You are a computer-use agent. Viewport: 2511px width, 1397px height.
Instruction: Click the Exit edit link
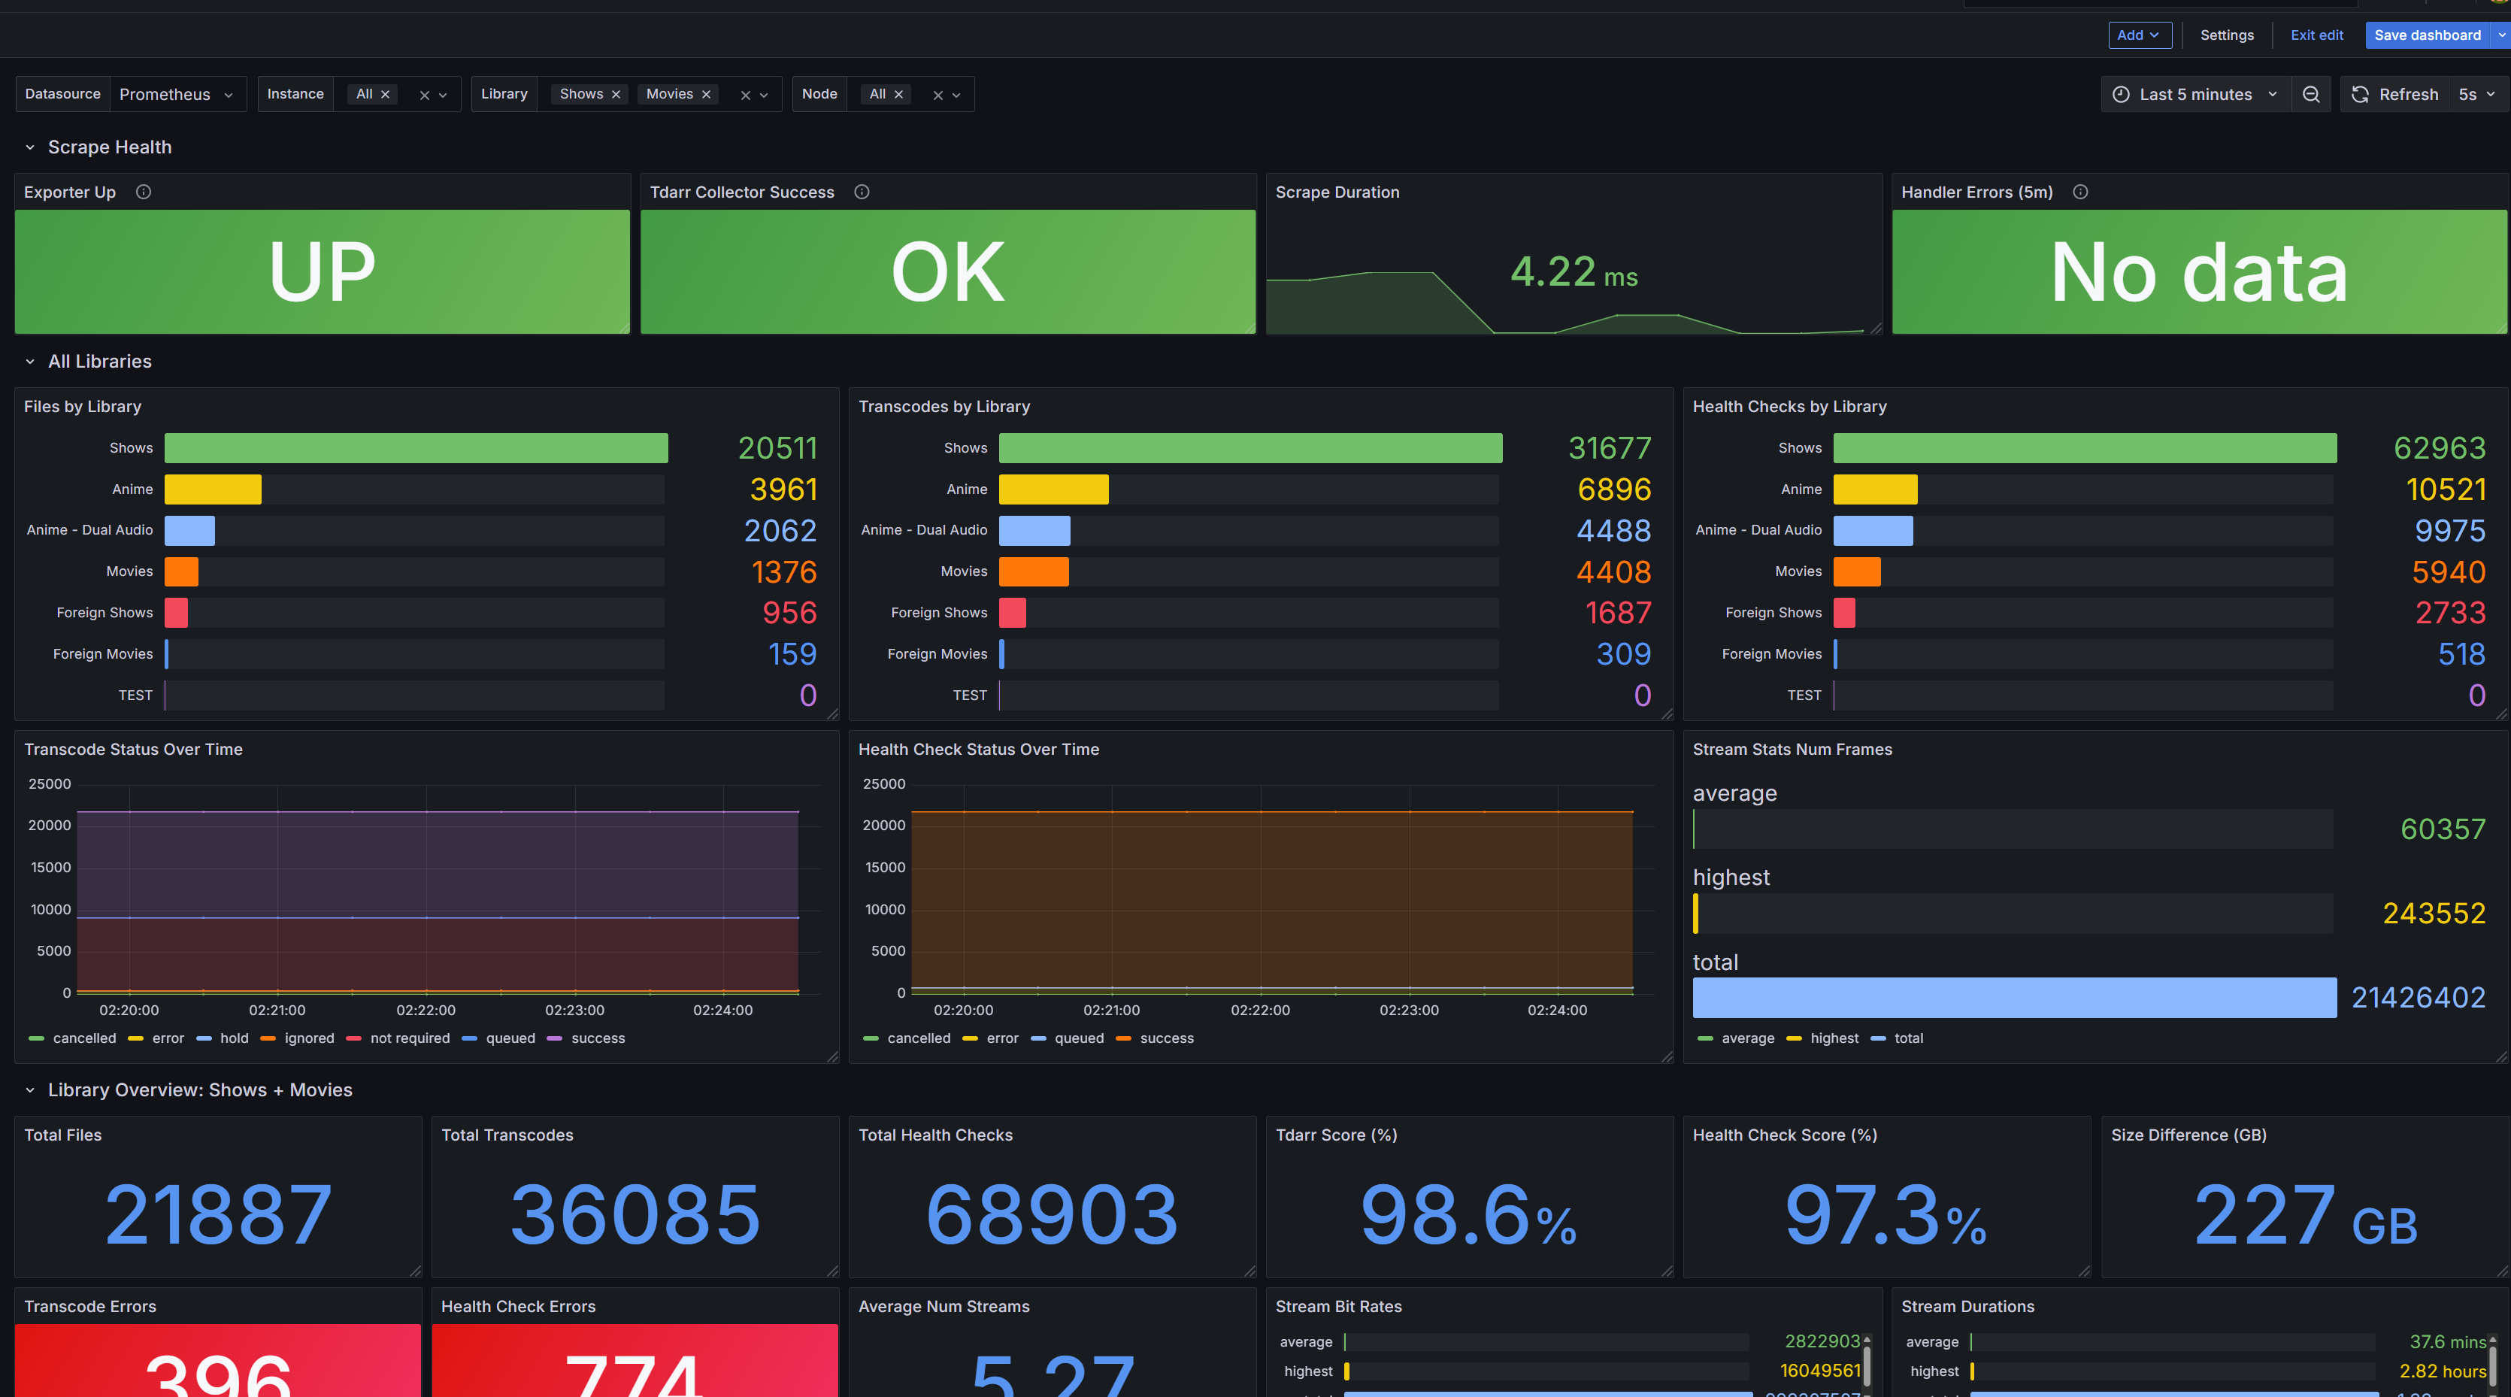[x=2316, y=35]
